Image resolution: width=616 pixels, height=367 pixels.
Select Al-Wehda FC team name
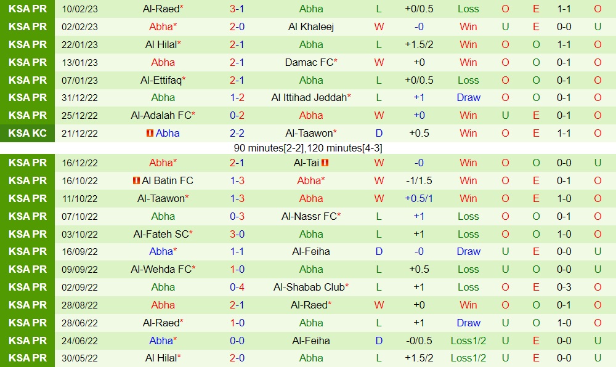(x=161, y=269)
